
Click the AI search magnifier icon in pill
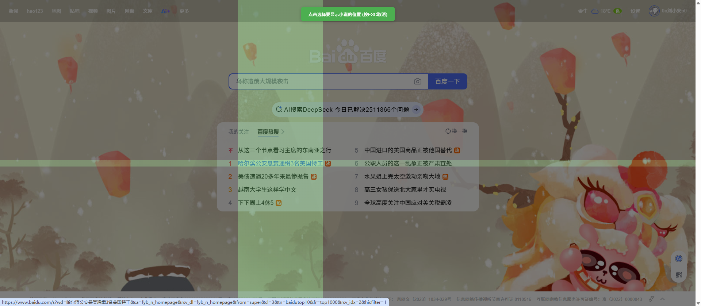(279, 109)
